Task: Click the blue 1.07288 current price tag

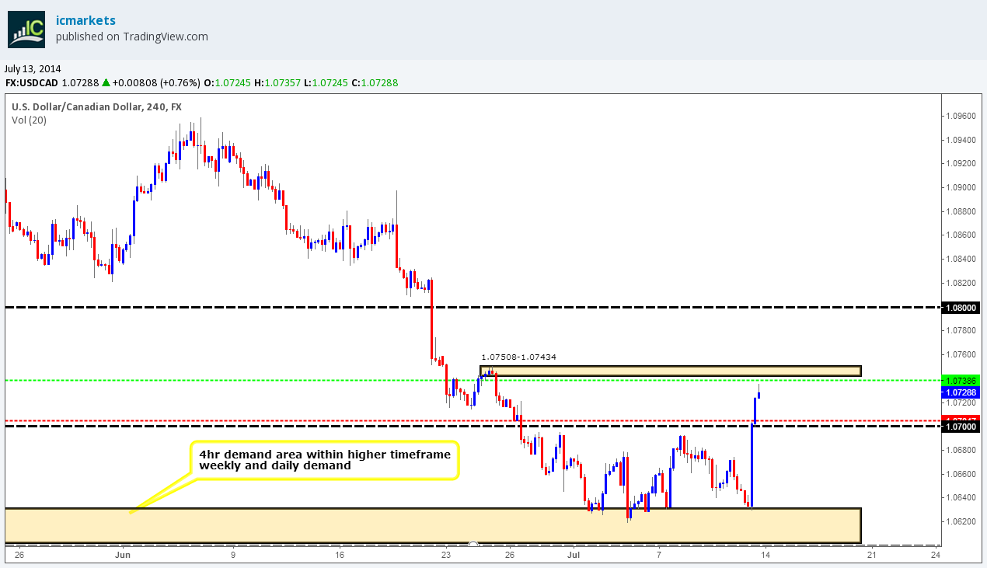Action: click(x=961, y=392)
